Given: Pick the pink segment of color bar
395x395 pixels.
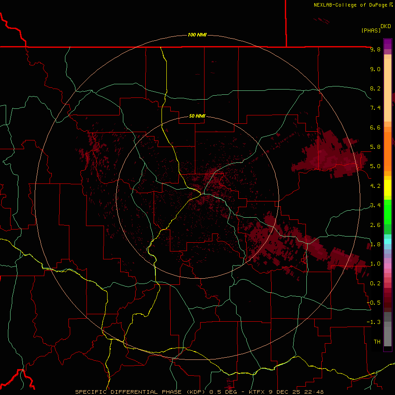Looking at the screenshot, I should (388, 266).
